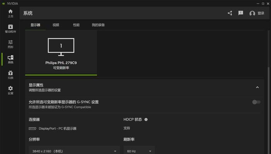Switch to the 显示器 tab
271x154 pixels.
(36, 25)
